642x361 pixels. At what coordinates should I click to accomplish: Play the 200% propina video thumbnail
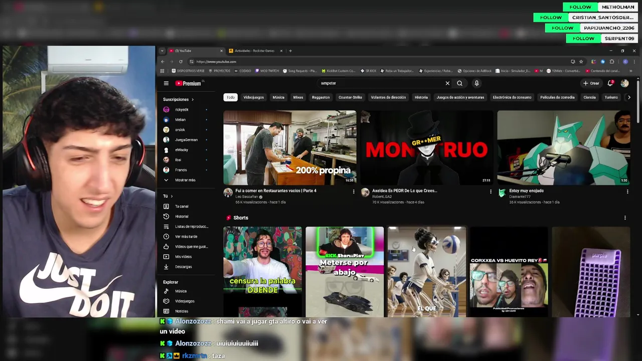tap(290, 147)
